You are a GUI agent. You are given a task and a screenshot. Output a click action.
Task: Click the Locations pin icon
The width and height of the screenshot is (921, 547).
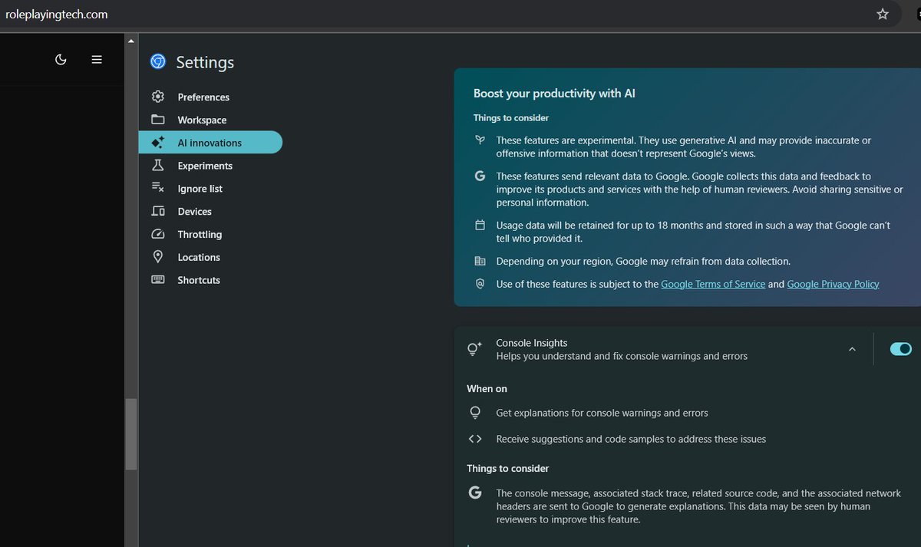click(158, 257)
